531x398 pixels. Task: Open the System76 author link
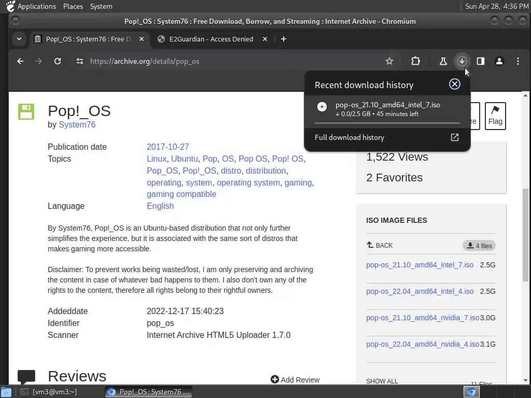click(x=77, y=124)
